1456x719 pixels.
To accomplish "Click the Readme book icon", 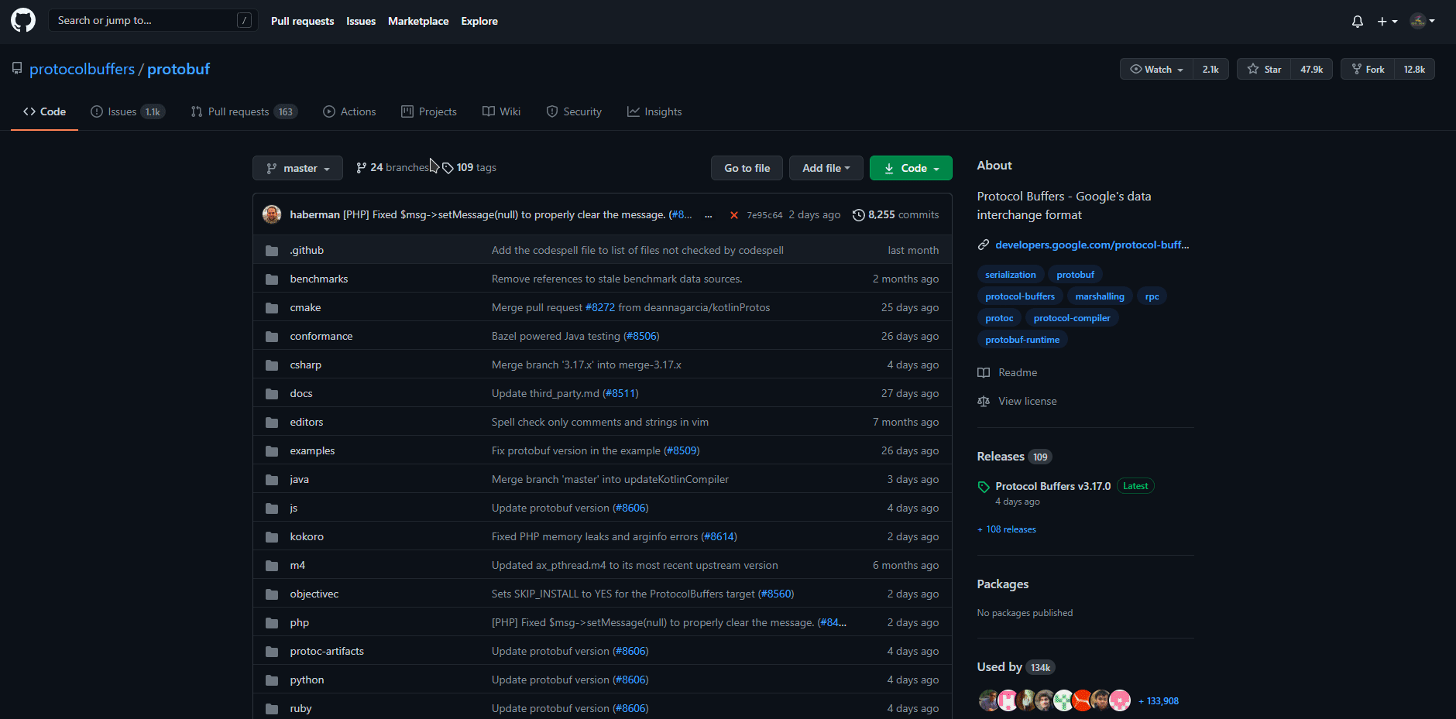I will 984,372.
